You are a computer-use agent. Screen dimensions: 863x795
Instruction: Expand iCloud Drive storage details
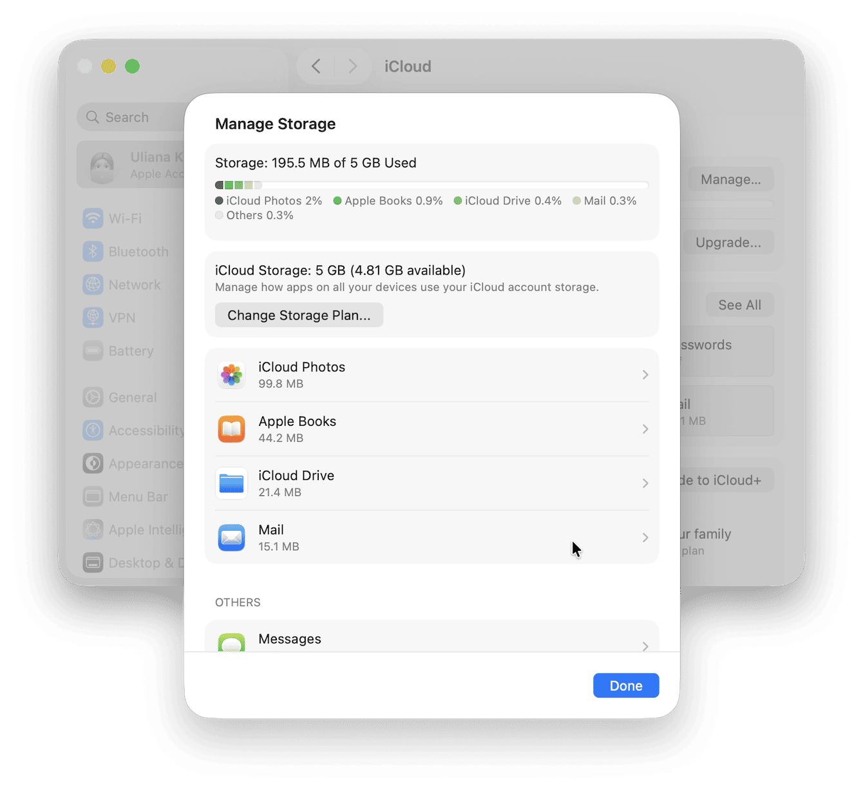coord(645,483)
